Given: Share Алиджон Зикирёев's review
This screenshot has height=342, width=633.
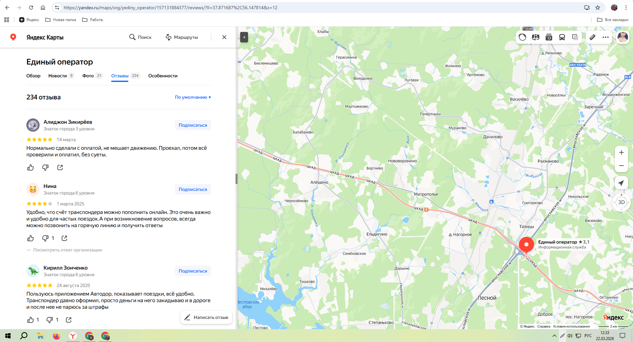Looking at the screenshot, I should (x=60, y=168).
